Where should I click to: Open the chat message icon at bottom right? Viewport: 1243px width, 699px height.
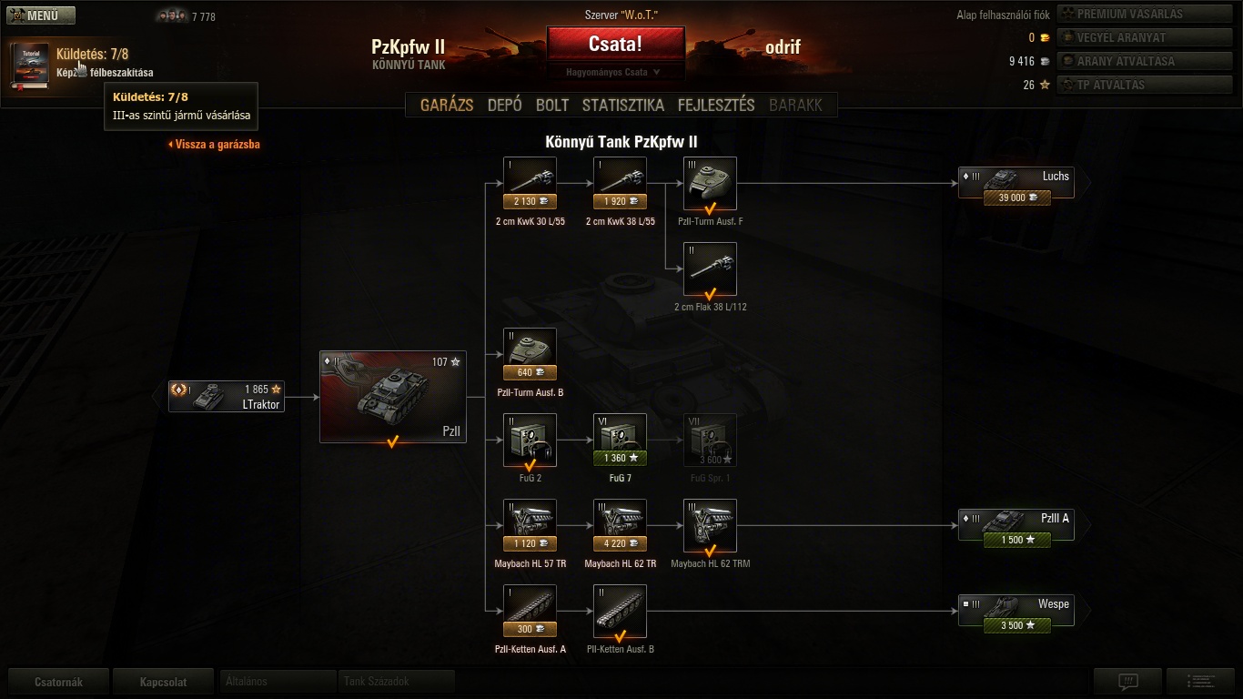click(x=1128, y=681)
